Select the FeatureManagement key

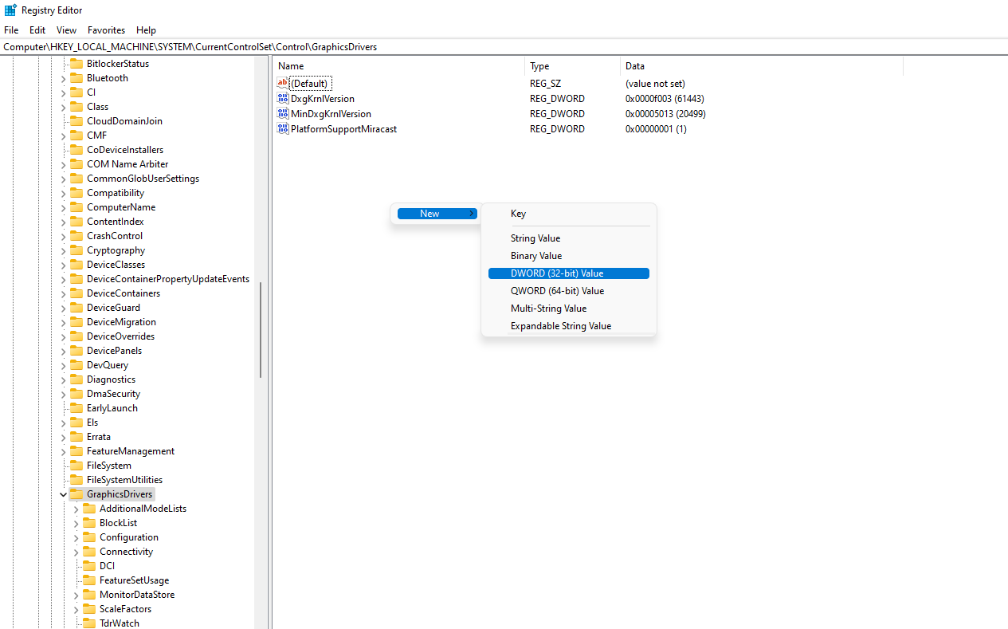click(x=130, y=451)
